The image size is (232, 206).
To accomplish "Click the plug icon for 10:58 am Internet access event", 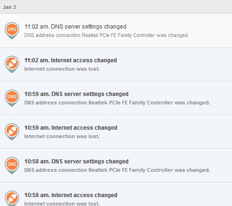I will tap(12, 198).
